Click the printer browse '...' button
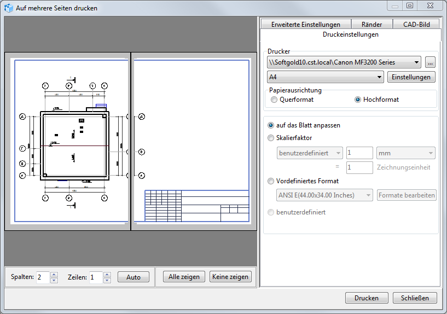The width and height of the screenshot is (447, 314). coord(430,62)
